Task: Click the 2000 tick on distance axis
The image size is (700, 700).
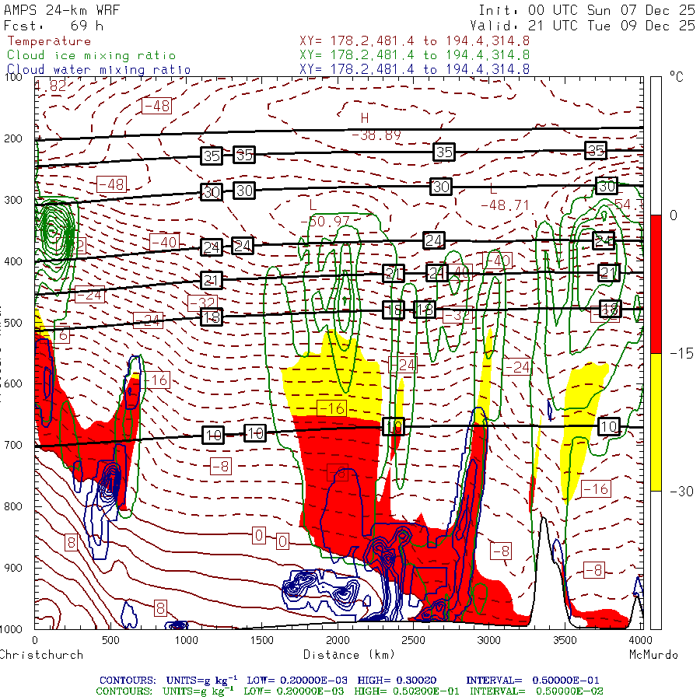Action: point(338,640)
